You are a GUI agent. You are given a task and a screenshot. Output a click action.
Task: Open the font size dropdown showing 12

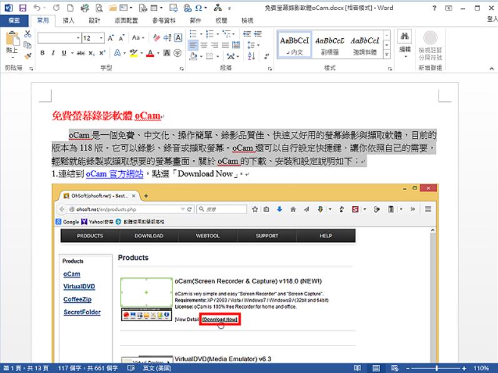point(101,38)
